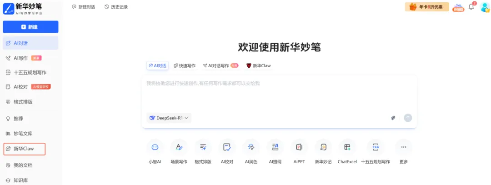This screenshot has width=491, height=185.
Task: Open the 新华妙记 shortcut icon
Action: coord(323,147)
